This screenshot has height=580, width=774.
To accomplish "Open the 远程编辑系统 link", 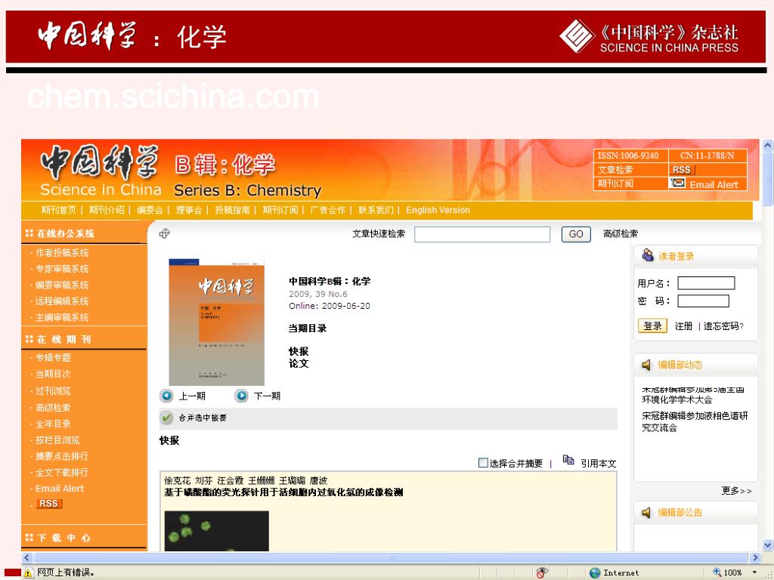I will click(62, 301).
